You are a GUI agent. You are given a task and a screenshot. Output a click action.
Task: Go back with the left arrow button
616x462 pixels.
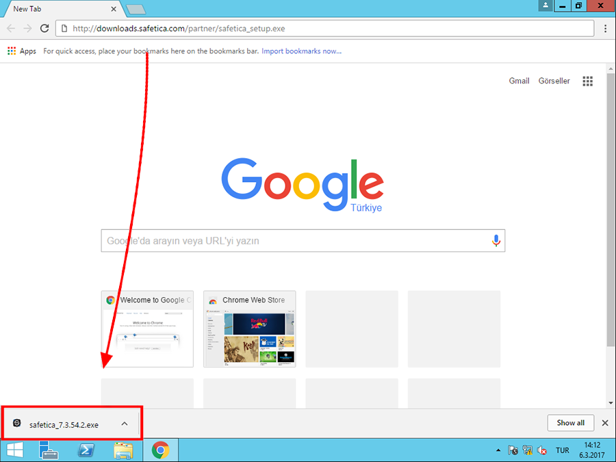[11, 28]
